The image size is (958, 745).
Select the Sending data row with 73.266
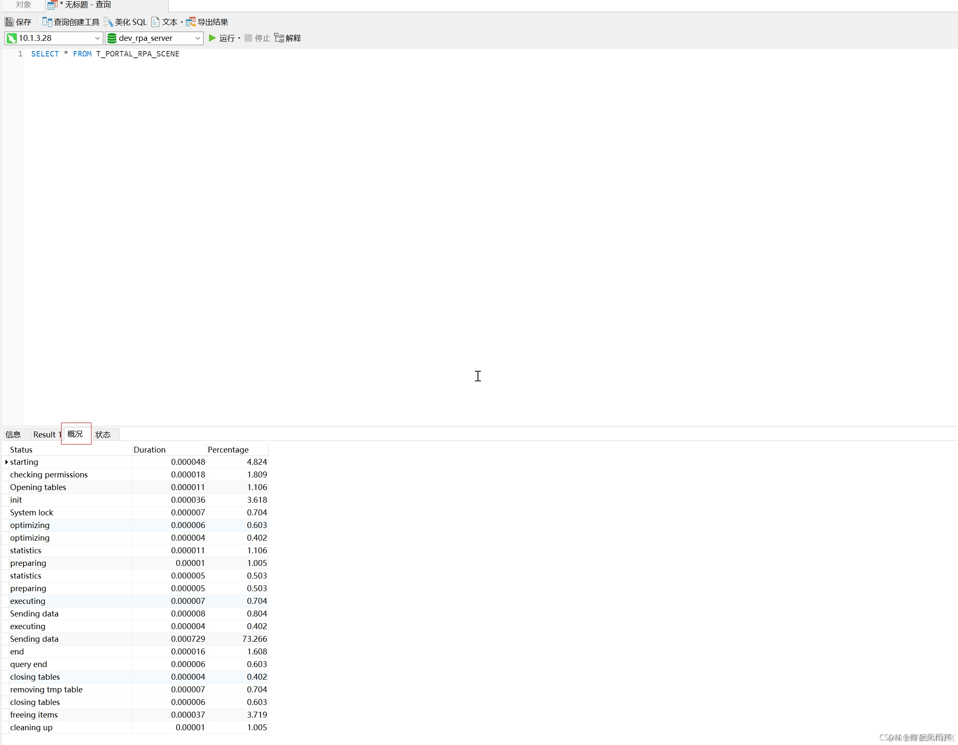pyautogui.click(x=34, y=639)
